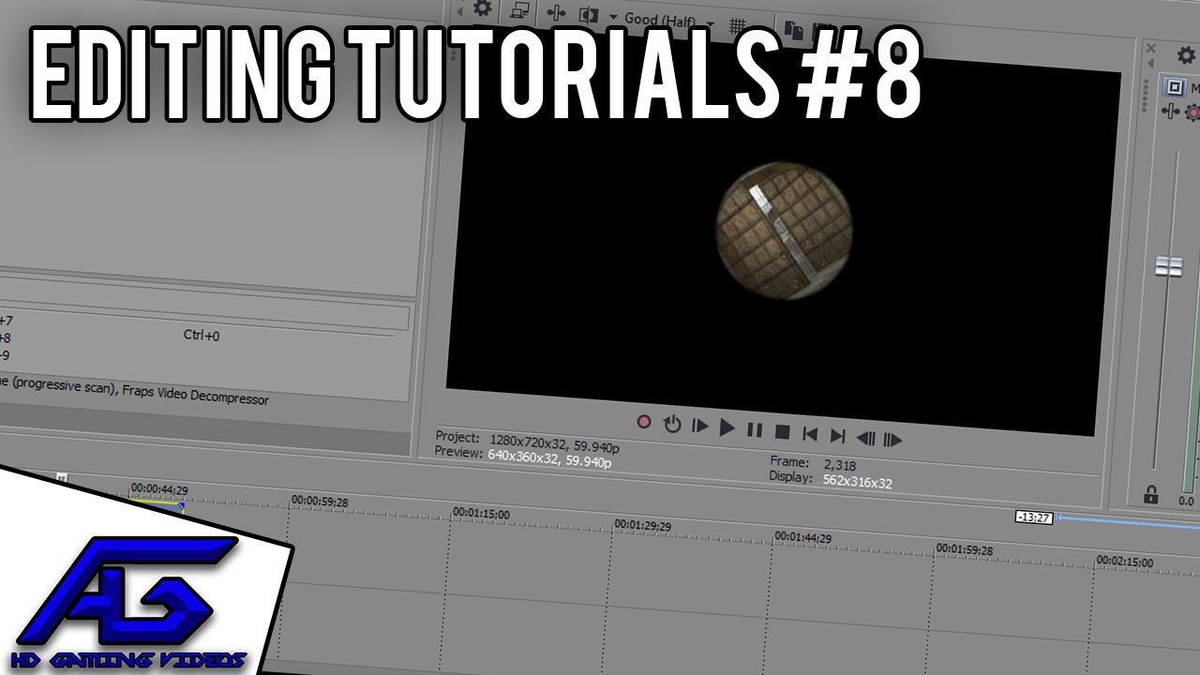Copy snapshot to clipboard icon
The height and width of the screenshot is (675, 1200).
click(x=794, y=29)
